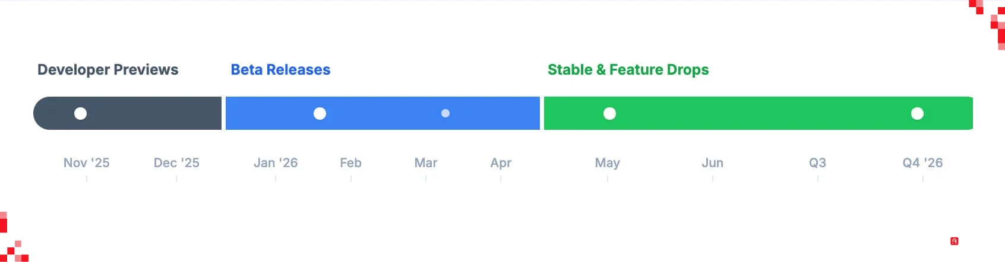This screenshot has width=1005, height=262.
Task: Open the Beta Releases heading
Action: click(280, 70)
